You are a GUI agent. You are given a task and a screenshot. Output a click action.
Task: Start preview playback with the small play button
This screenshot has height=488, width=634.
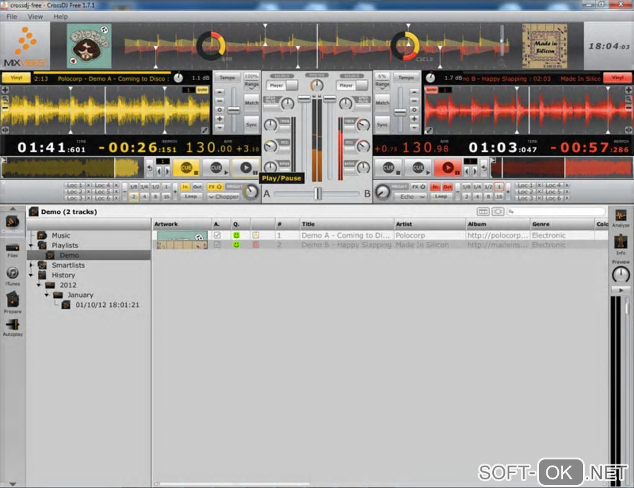pyautogui.click(x=621, y=290)
